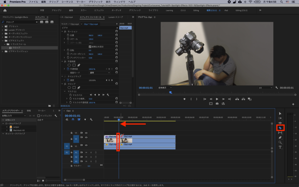The image size is (299, 187).
Task: Open the 全体表示 zoom level dropdown
Action: [x=165, y=88]
